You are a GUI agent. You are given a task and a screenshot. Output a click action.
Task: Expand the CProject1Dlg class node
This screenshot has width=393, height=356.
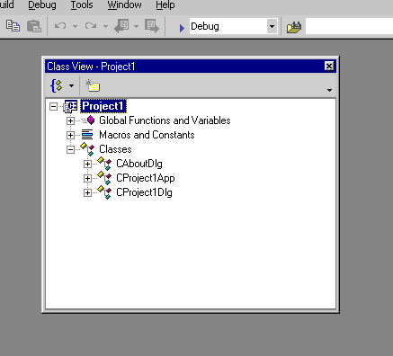tap(87, 192)
